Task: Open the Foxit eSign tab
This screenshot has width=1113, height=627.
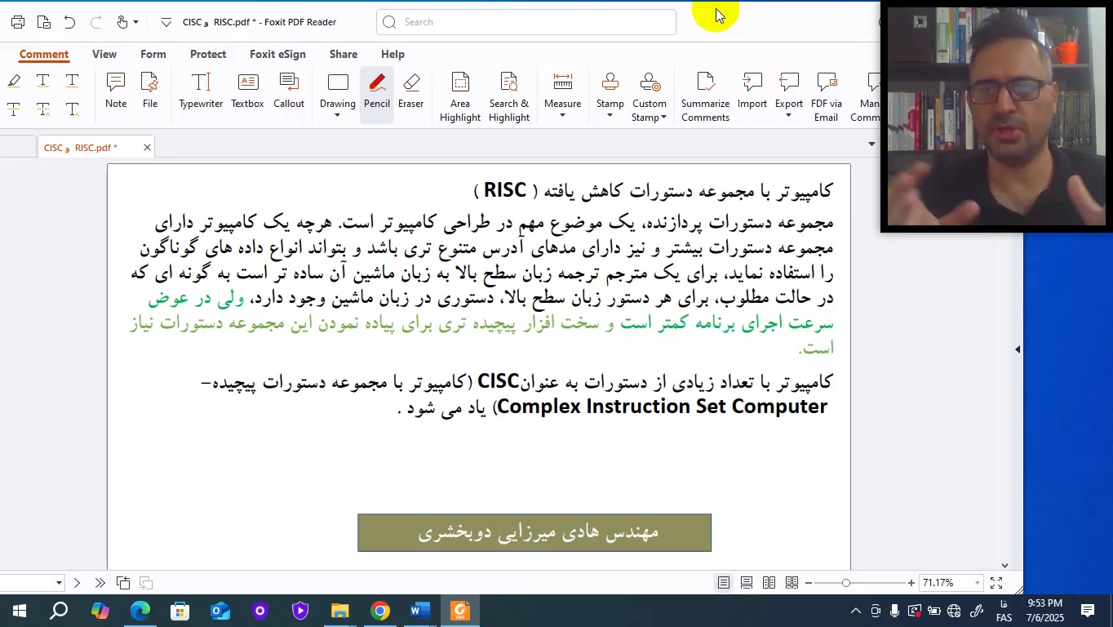Action: click(x=277, y=54)
